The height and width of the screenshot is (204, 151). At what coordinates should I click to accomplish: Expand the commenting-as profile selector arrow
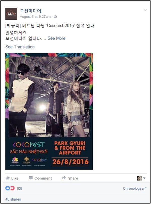pyautogui.click(x=144, y=178)
